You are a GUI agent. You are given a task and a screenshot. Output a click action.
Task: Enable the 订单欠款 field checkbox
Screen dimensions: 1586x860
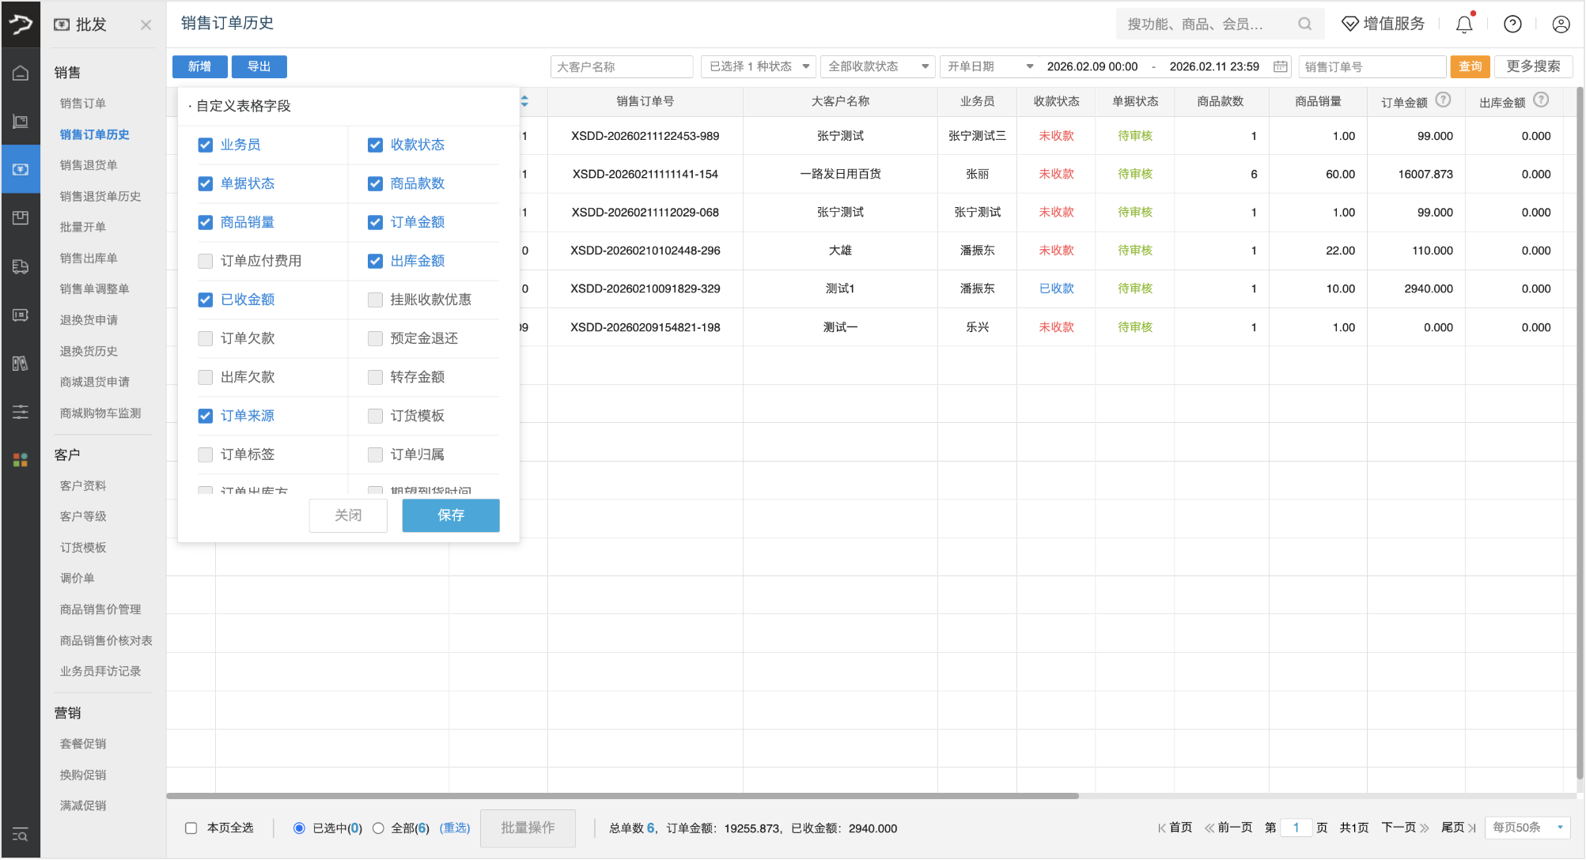pyautogui.click(x=205, y=338)
